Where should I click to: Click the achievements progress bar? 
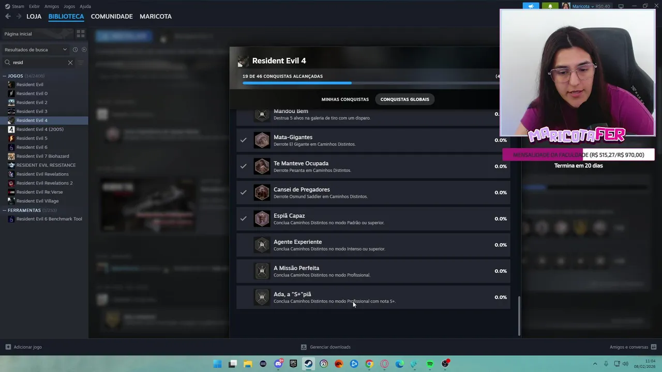(x=371, y=83)
